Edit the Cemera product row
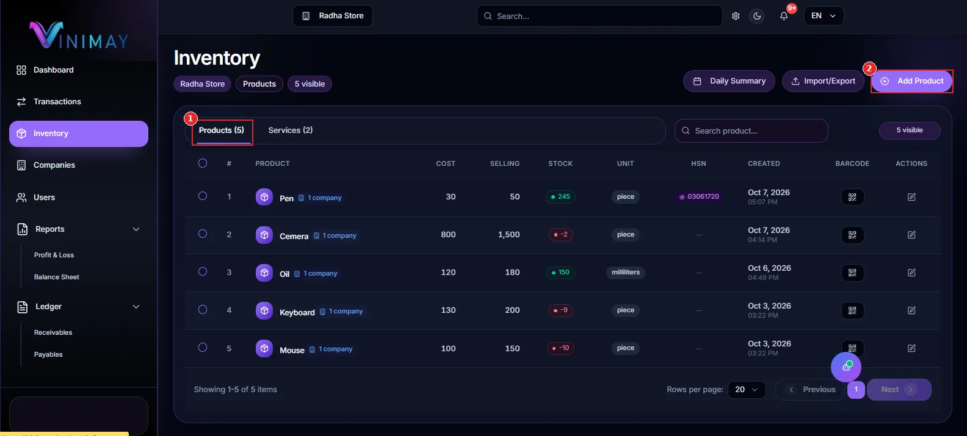Screen dimensions: 967x436 pos(911,235)
